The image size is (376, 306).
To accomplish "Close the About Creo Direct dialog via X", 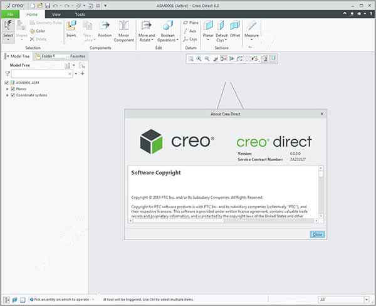I will click(322, 113).
